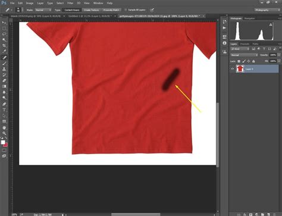Switch to the Channels tab
This screenshot has width=282, height=216.
(245, 44)
